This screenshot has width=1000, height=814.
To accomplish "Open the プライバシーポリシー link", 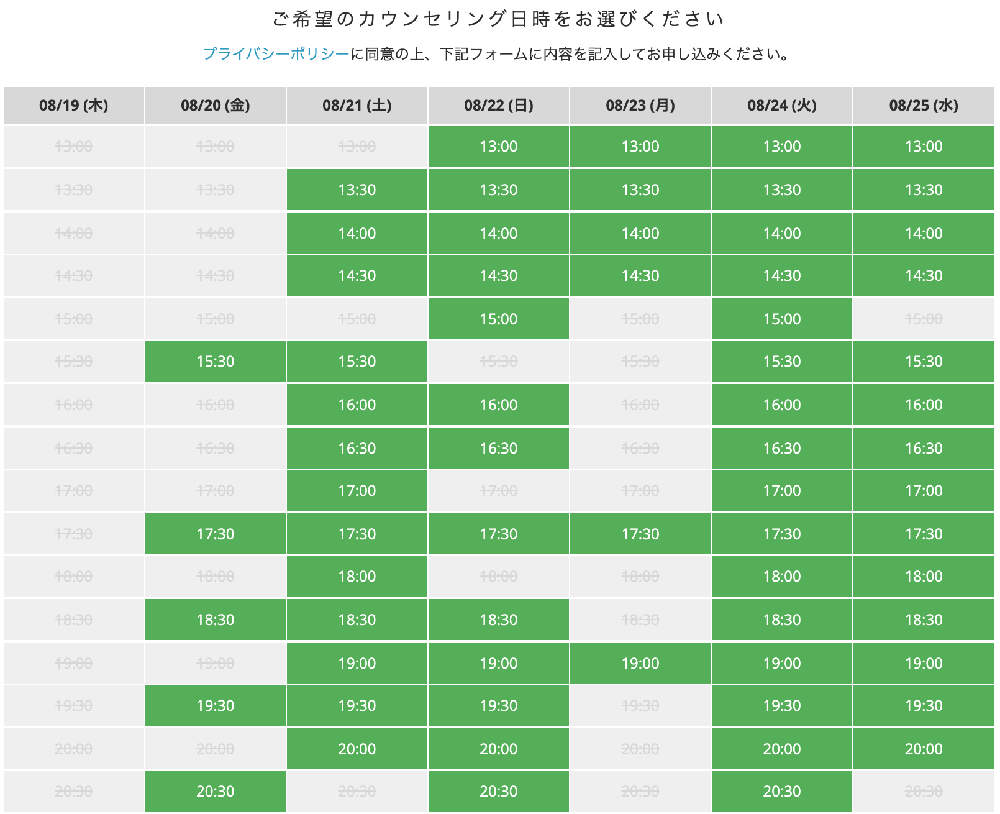I will (x=276, y=54).
